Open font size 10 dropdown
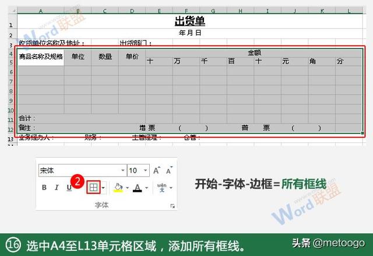This screenshot has height=256, width=373. [x=145, y=170]
